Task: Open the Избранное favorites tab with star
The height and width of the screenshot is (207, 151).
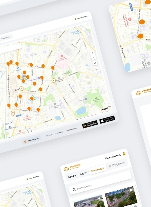Action: click(117, 164)
